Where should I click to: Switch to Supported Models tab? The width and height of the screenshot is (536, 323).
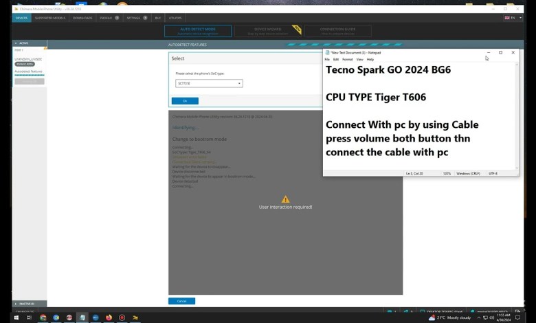pyautogui.click(x=50, y=18)
